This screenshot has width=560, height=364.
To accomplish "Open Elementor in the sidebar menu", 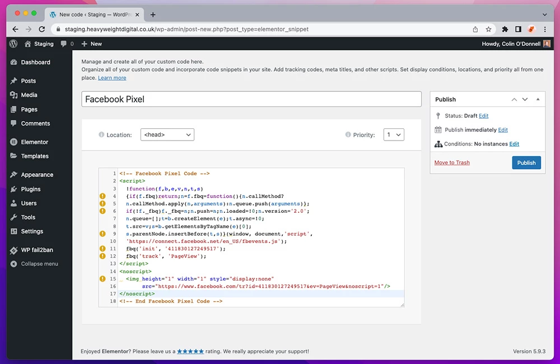I will [34, 142].
